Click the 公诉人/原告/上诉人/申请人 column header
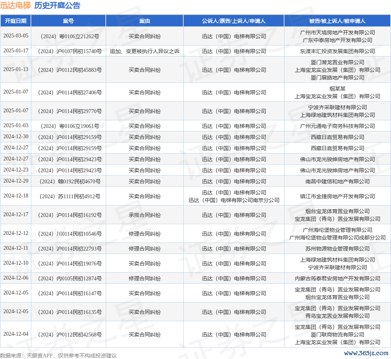 [234, 21]
